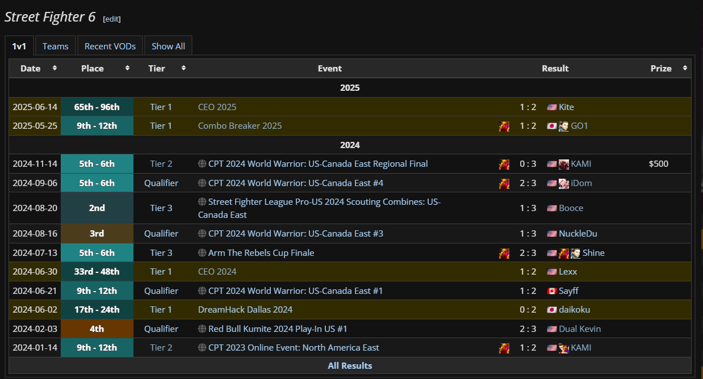The height and width of the screenshot is (379, 703).
Task: Click GO1's character portrait icon
Action: pos(563,126)
